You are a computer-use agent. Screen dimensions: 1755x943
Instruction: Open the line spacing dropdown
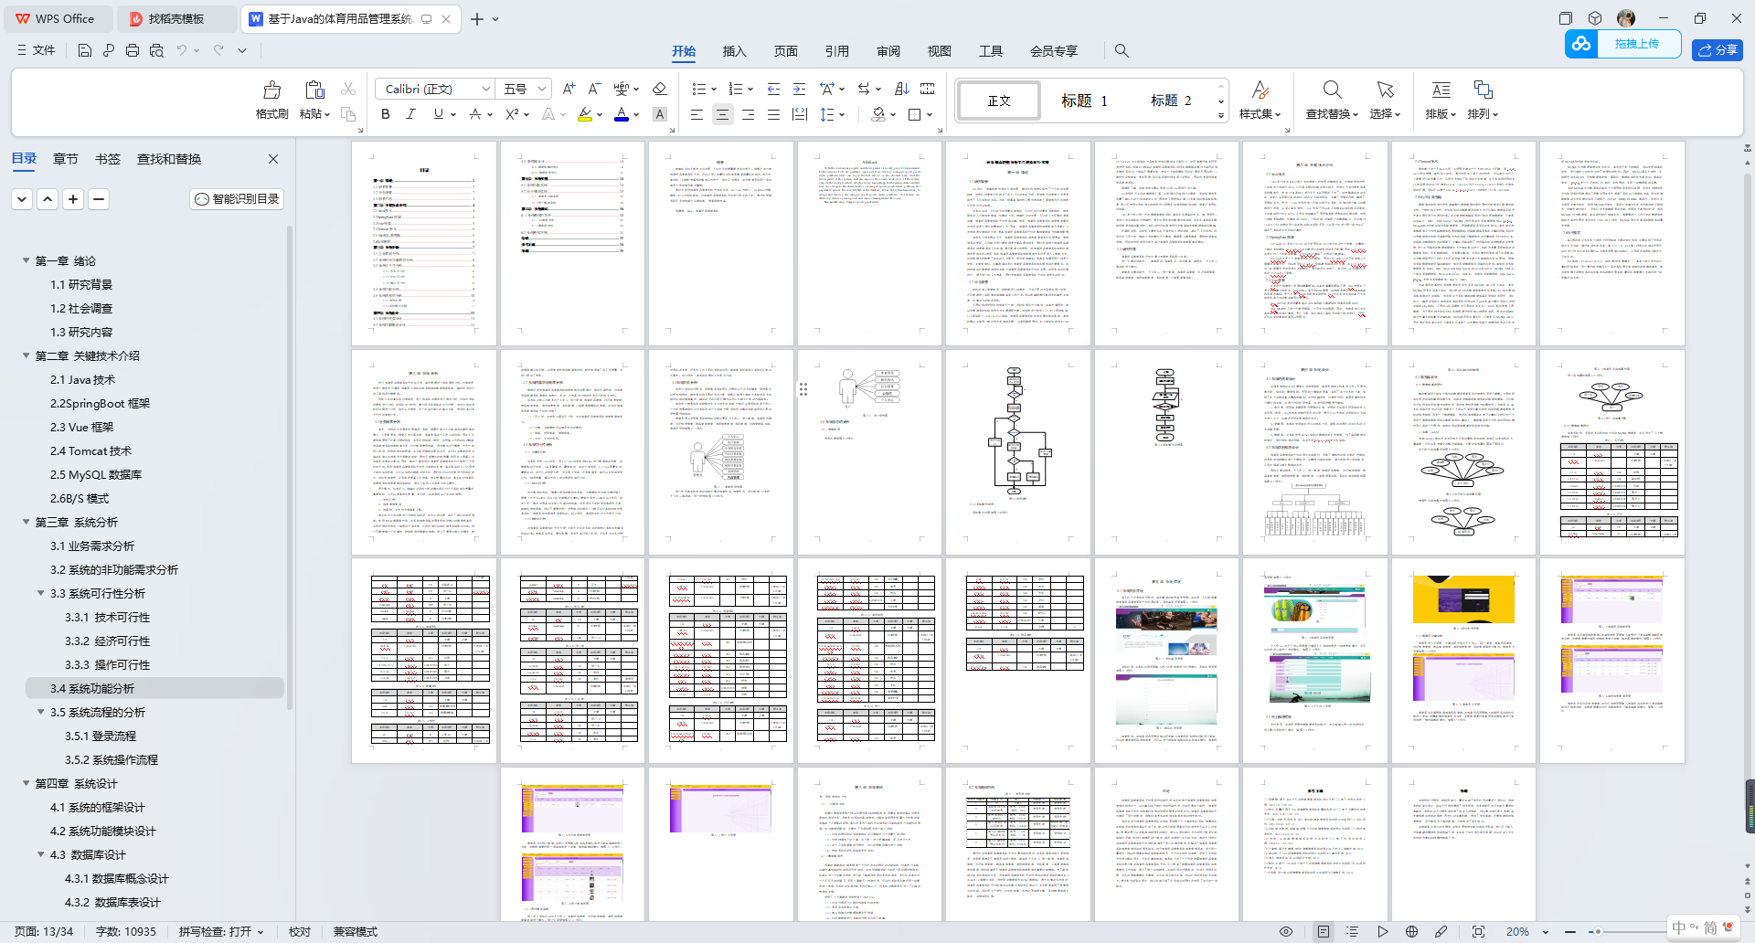click(x=843, y=114)
